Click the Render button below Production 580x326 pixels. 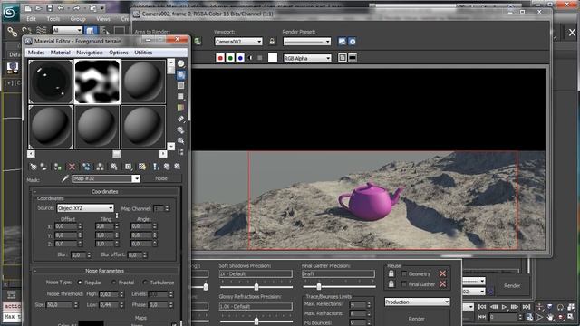pyautogui.click(x=417, y=319)
